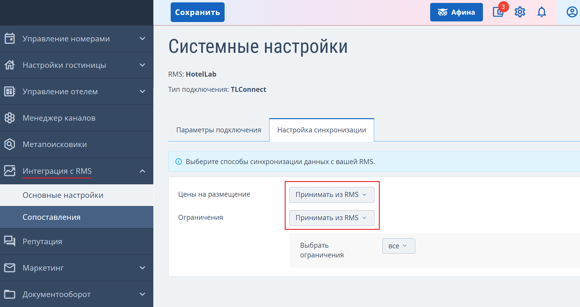Open Сопоставления submenu item
The width and height of the screenshot is (580, 307).
(x=77, y=217)
